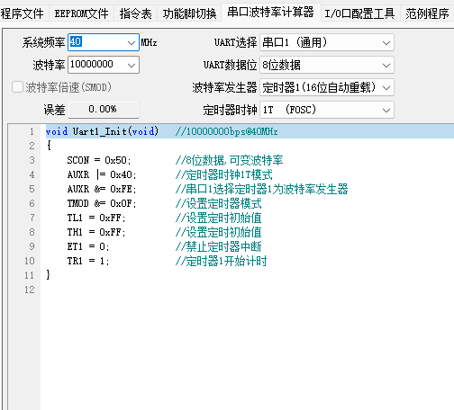Image resolution: width=454 pixels, height=410 pixels.
Task: Select the 指令表 tab
Action: pyautogui.click(x=136, y=13)
